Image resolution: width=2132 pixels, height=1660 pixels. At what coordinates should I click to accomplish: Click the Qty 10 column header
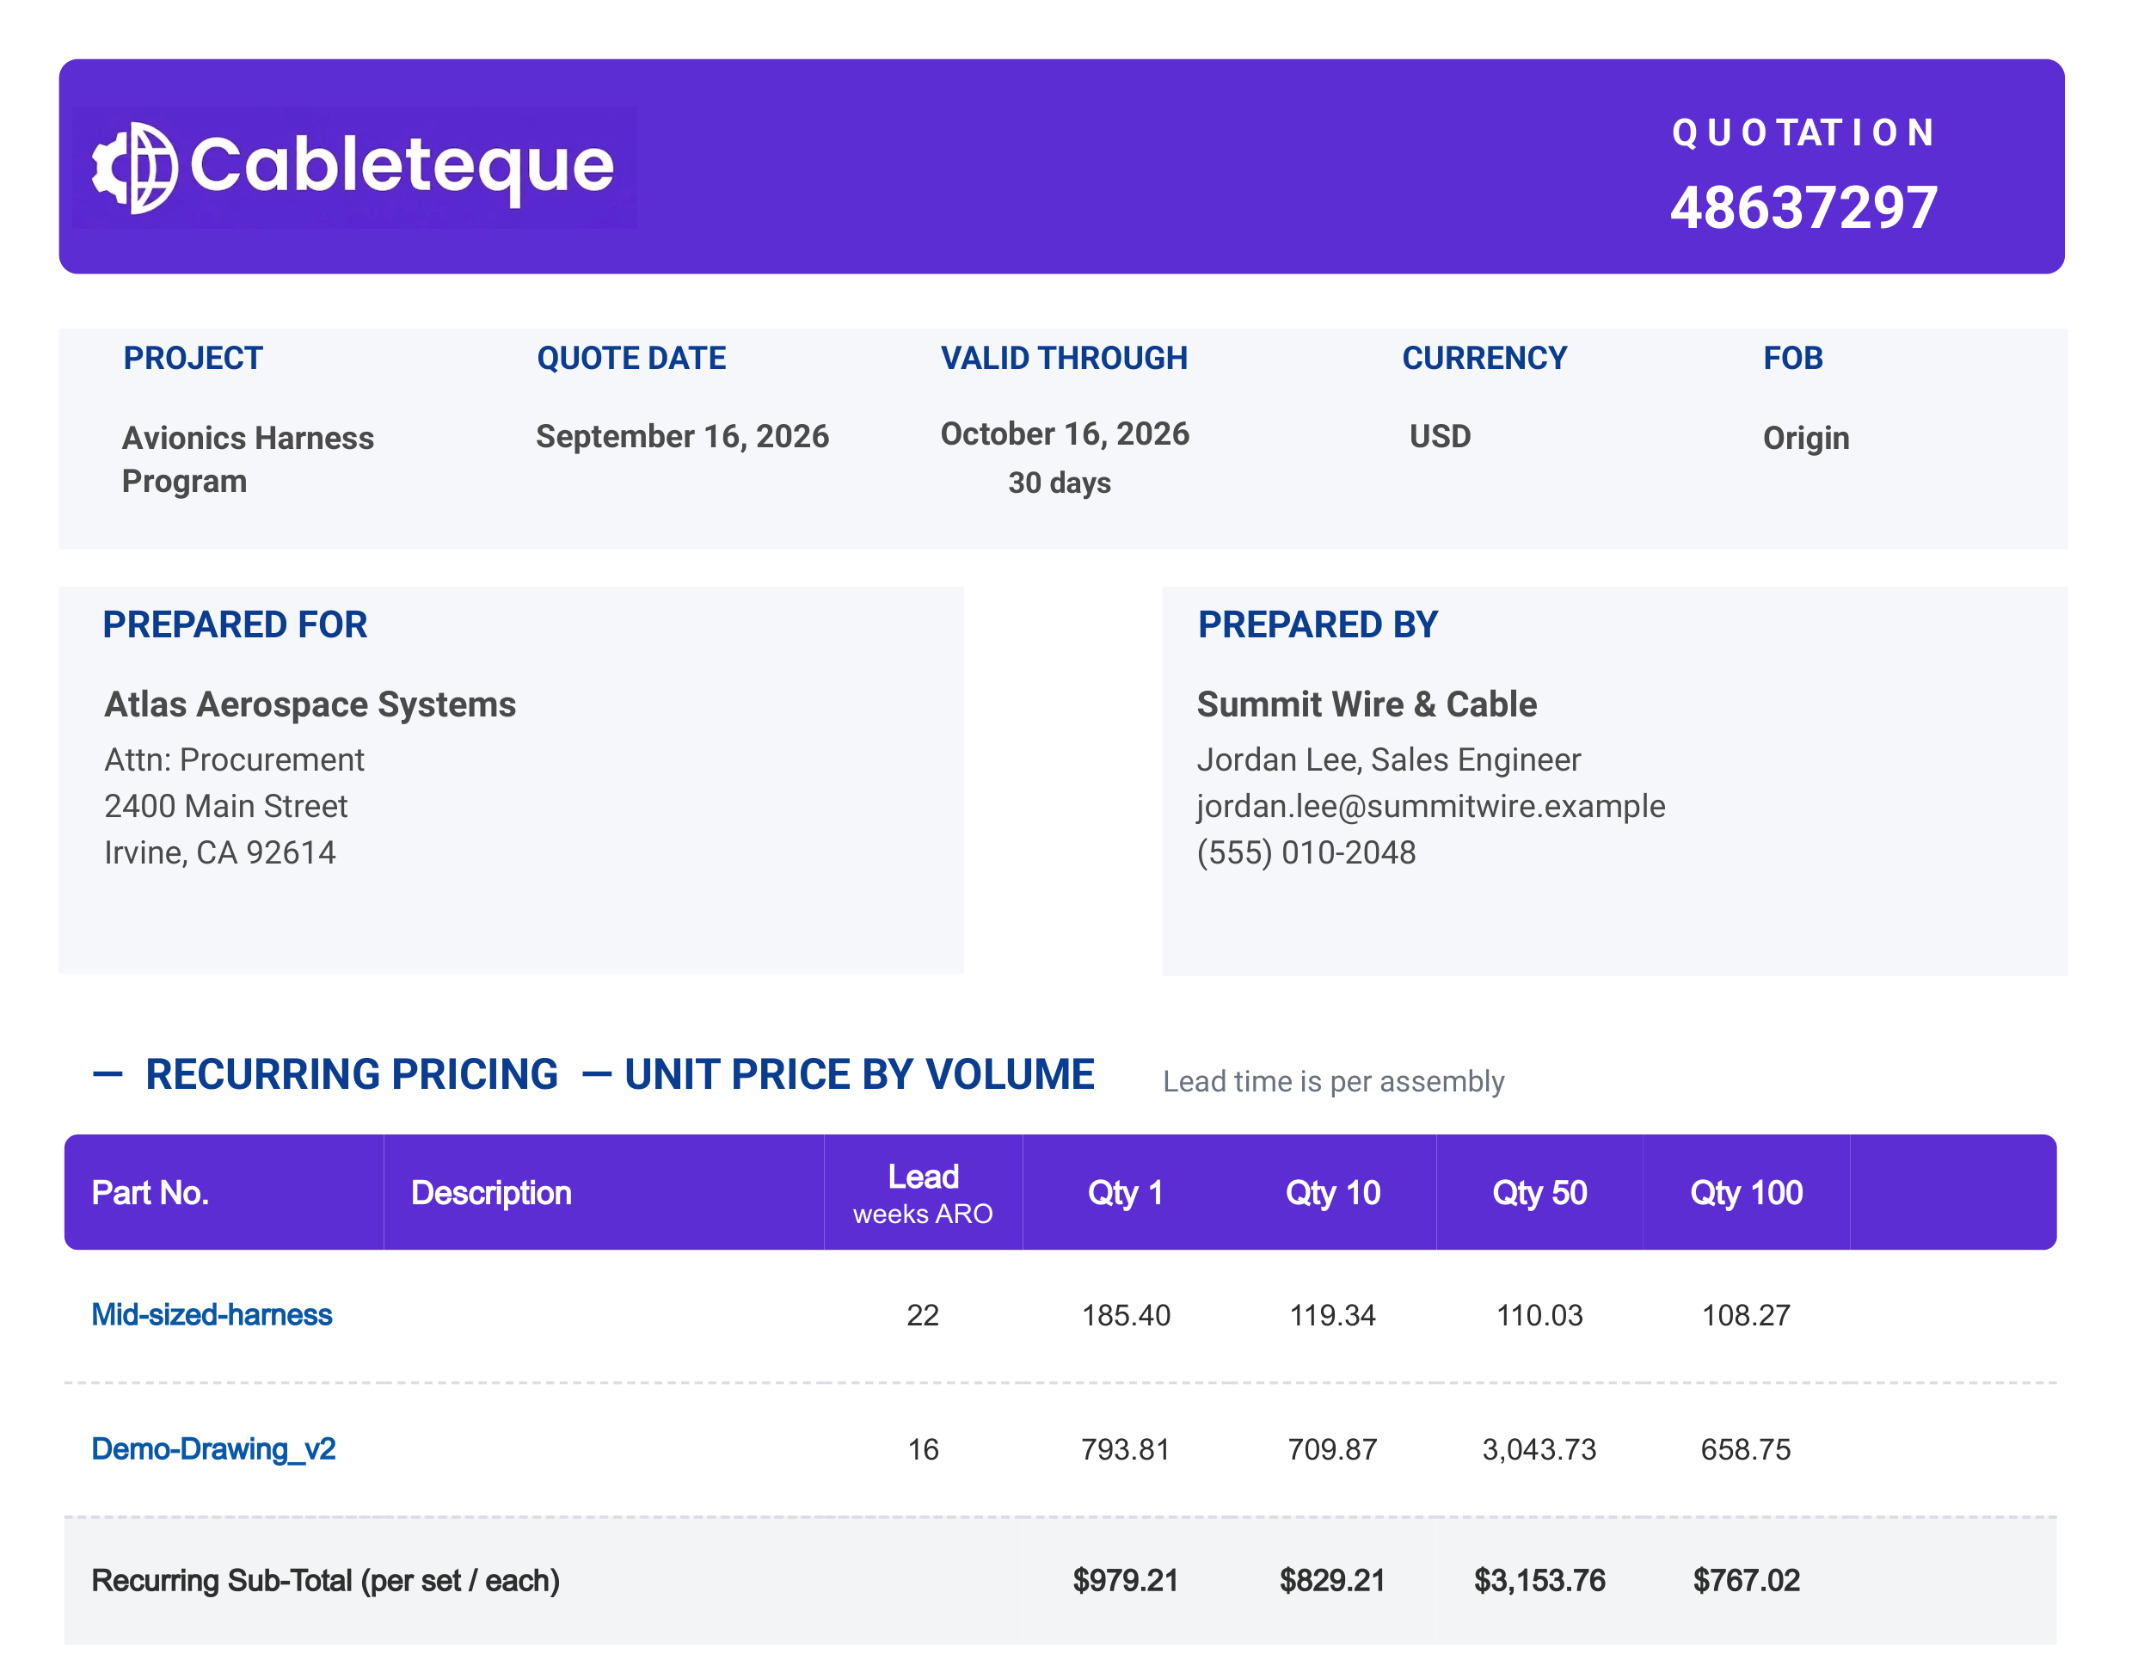click(1332, 1192)
